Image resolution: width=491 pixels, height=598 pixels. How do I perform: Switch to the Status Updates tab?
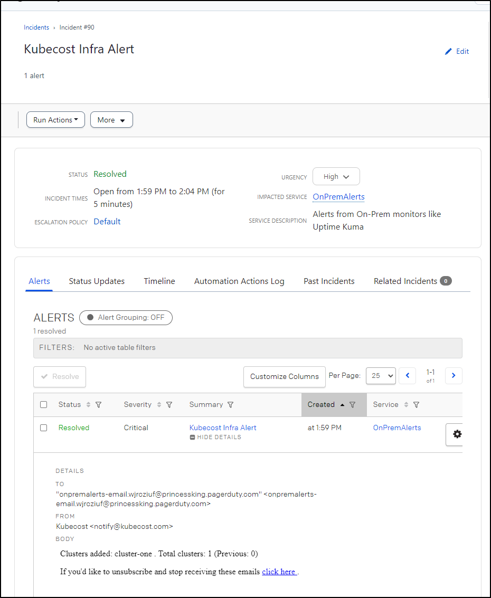pyautogui.click(x=97, y=281)
